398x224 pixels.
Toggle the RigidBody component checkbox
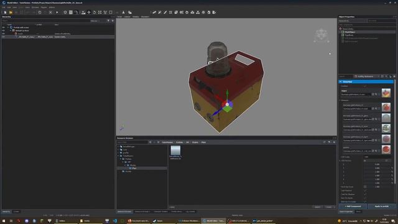click(343, 35)
